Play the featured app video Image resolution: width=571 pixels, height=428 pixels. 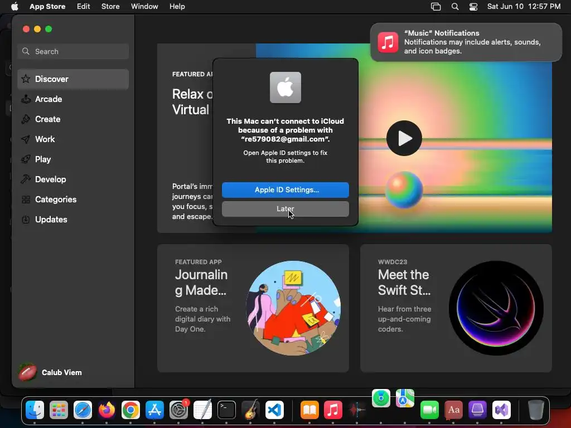pyautogui.click(x=404, y=138)
